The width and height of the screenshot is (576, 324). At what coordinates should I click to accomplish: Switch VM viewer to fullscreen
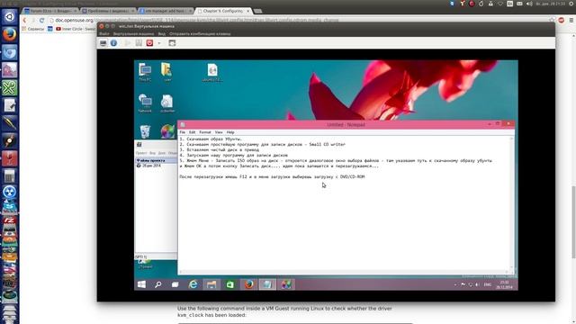pyautogui.click(x=172, y=43)
